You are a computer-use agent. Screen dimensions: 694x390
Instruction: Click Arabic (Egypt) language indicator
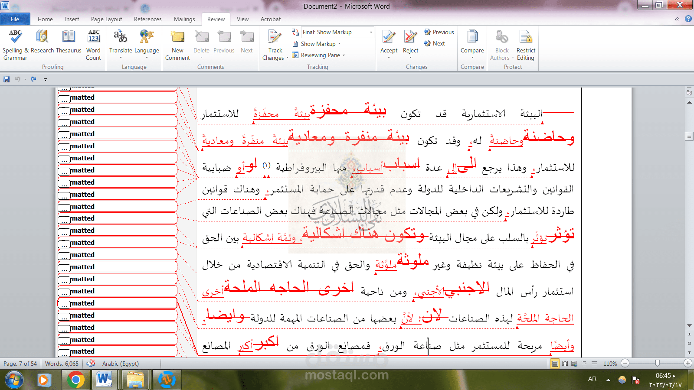pos(121,364)
